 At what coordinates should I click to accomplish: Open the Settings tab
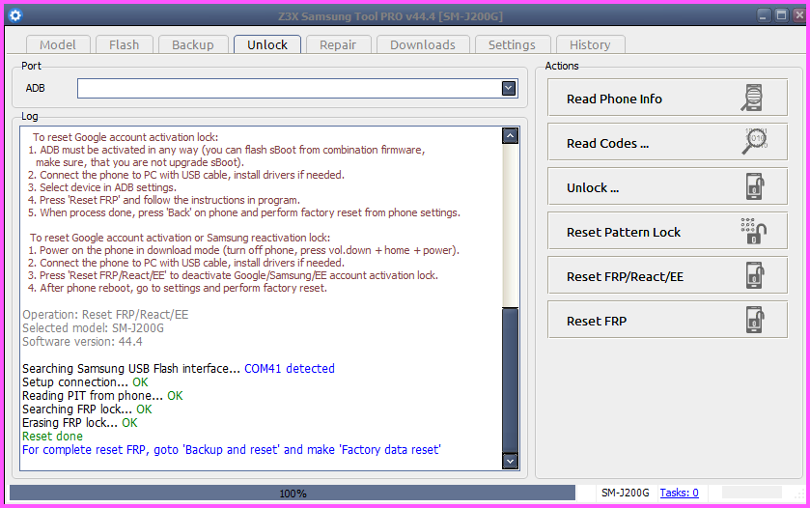click(x=512, y=45)
